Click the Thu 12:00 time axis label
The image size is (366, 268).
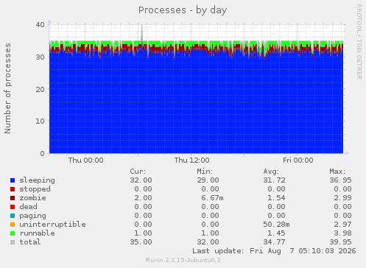point(191,161)
